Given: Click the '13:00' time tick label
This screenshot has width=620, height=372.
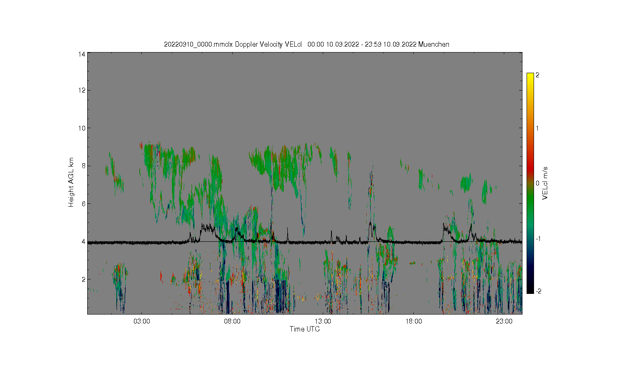Looking at the screenshot, I should click(x=323, y=322).
